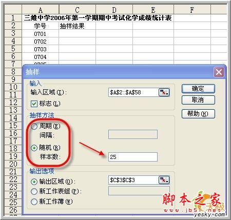
Task: Click the range selector icon beside 输入区域
Action: [164, 92]
